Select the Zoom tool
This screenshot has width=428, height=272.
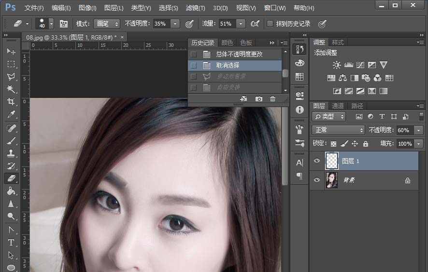coord(11,217)
